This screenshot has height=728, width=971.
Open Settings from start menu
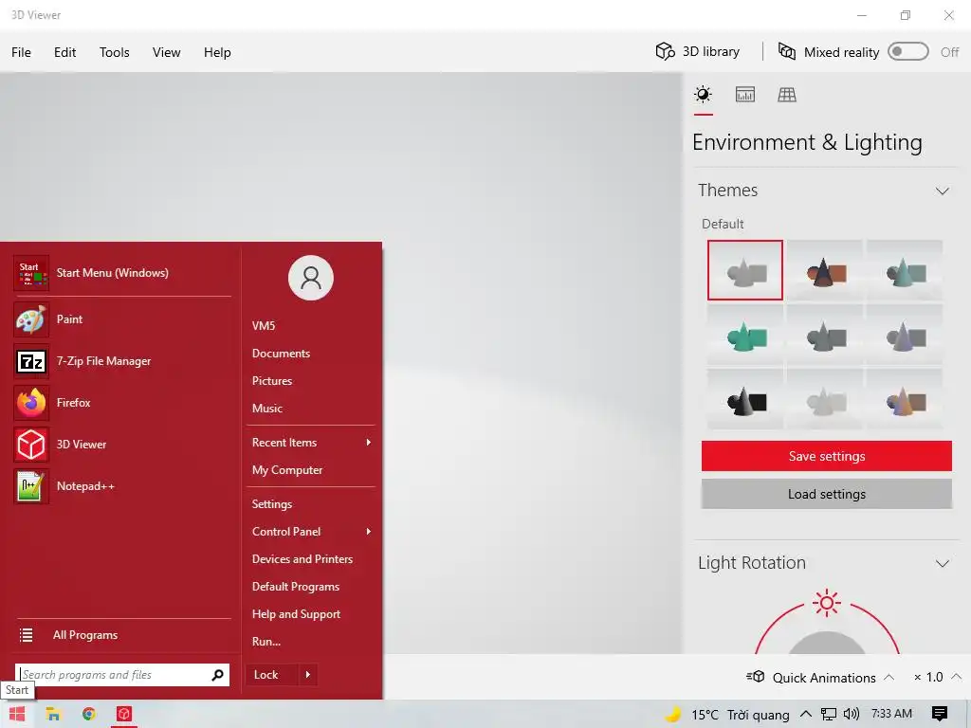point(272,504)
